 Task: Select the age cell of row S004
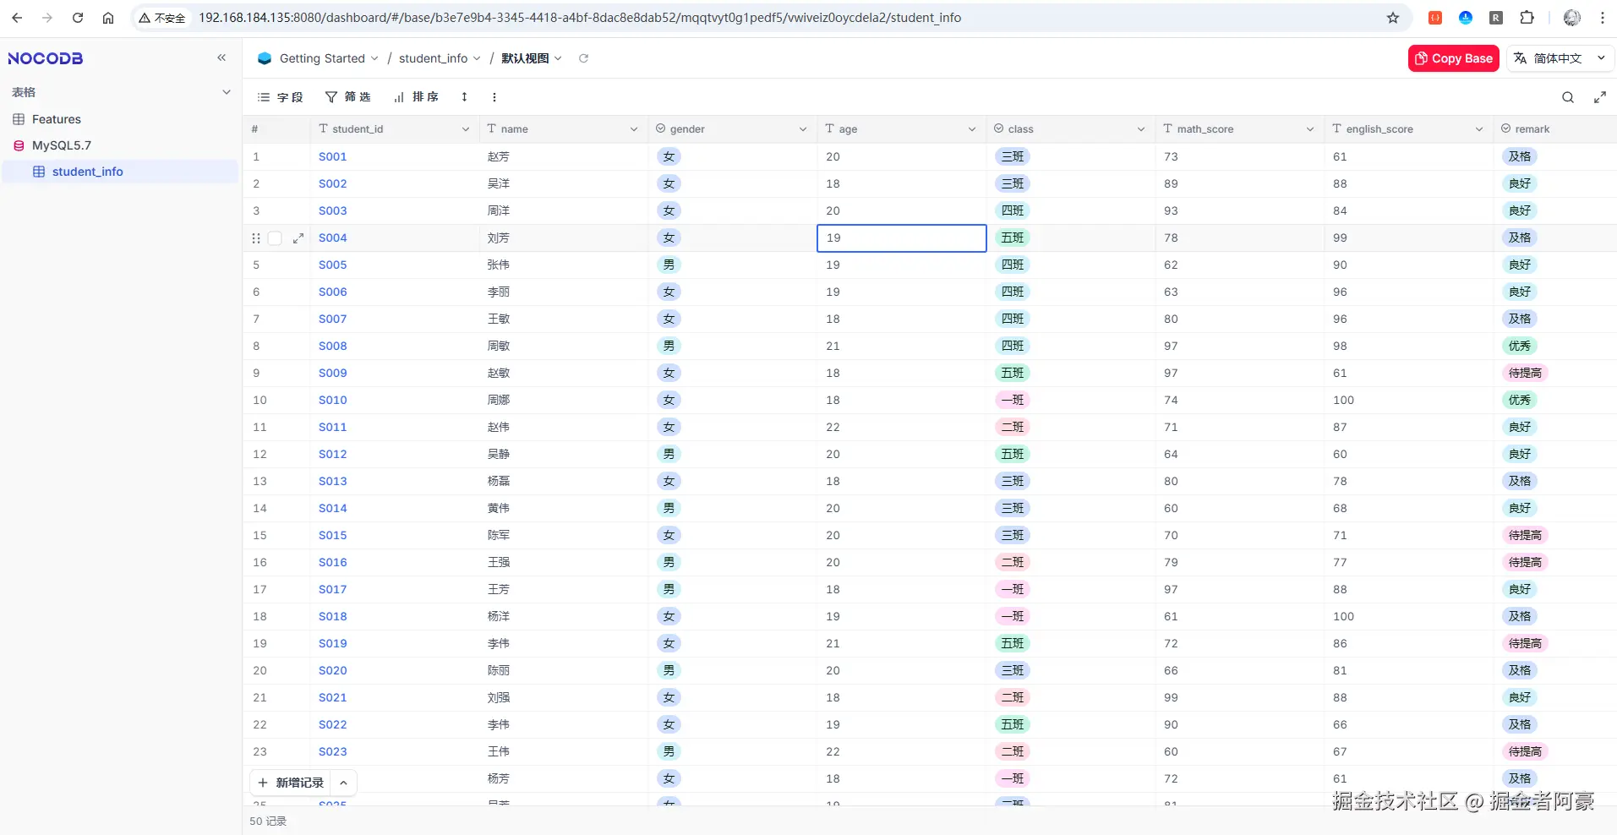point(902,238)
